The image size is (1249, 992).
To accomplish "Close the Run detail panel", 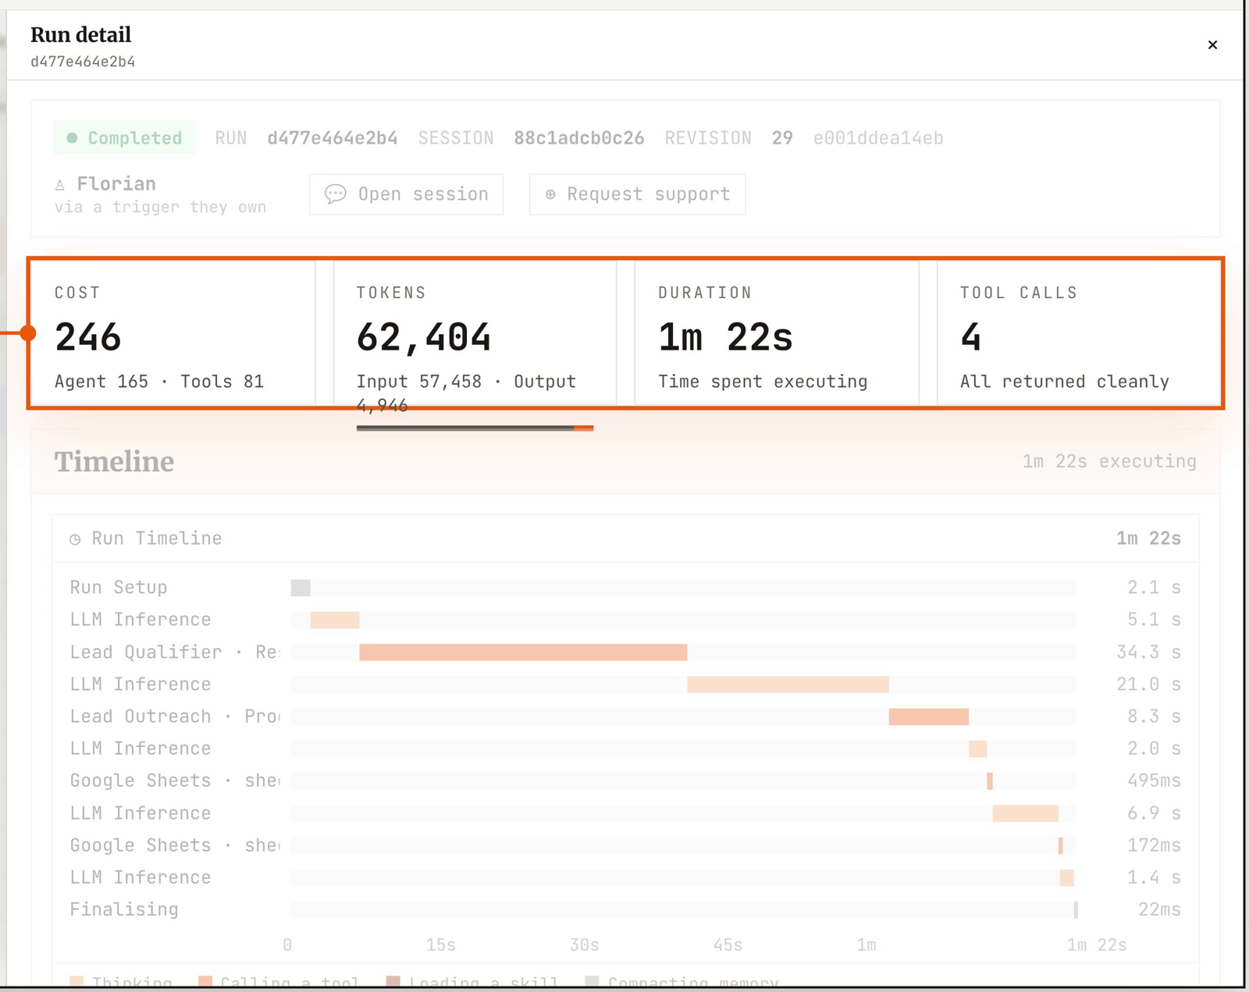I will 1212,45.
